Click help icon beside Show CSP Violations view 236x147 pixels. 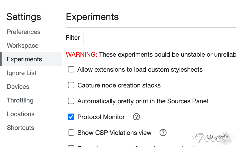point(163,133)
